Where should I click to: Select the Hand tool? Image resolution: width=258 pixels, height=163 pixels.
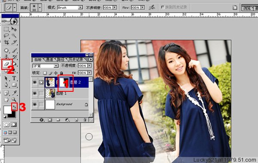(6, 100)
